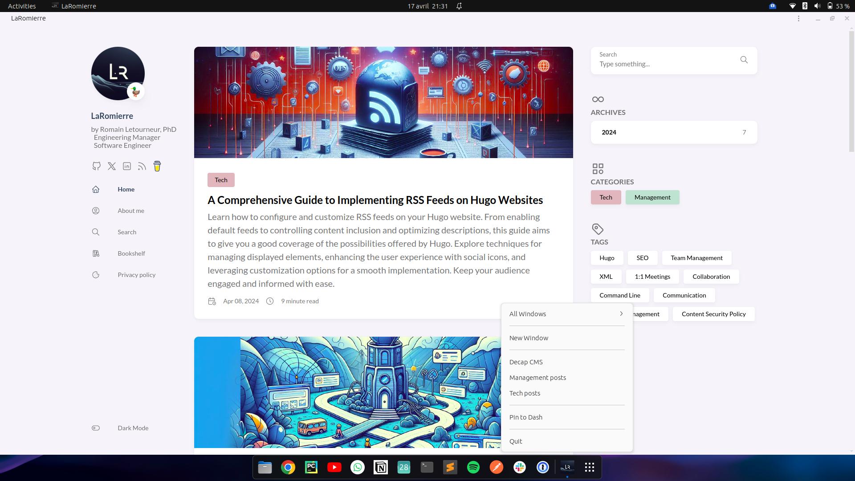The image size is (855, 481).
Task: Click the LaRomierre site name heading
Action: click(112, 116)
